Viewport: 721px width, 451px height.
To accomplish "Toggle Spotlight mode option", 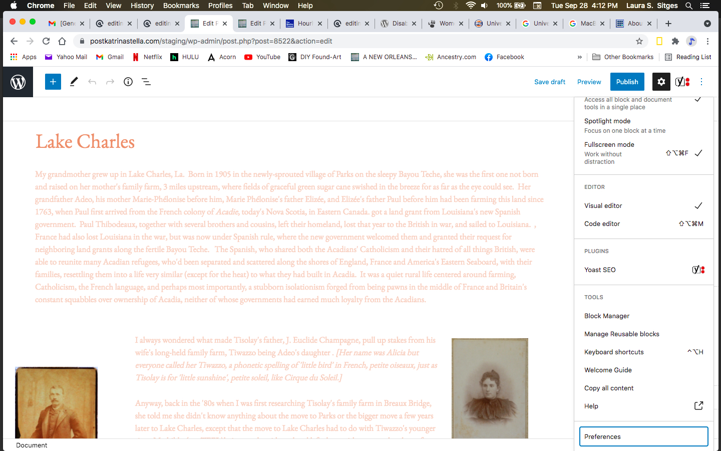I will pos(643,125).
